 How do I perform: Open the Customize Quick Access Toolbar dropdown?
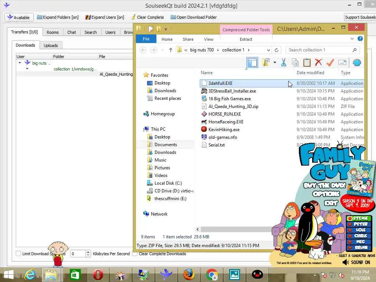(x=166, y=29)
